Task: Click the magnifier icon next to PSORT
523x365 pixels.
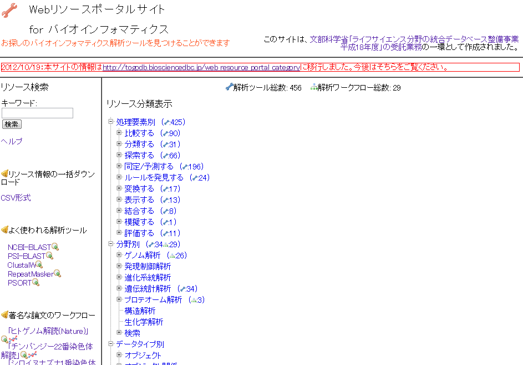Action: (x=36, y=283)
